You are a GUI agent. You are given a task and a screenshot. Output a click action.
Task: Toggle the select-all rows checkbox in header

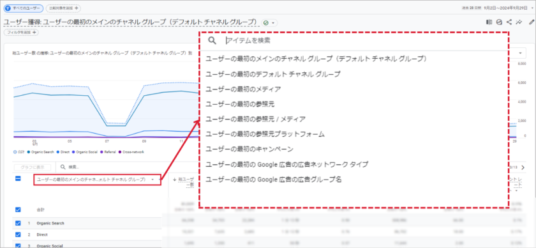pyautogui.click(x=18, y=179)
